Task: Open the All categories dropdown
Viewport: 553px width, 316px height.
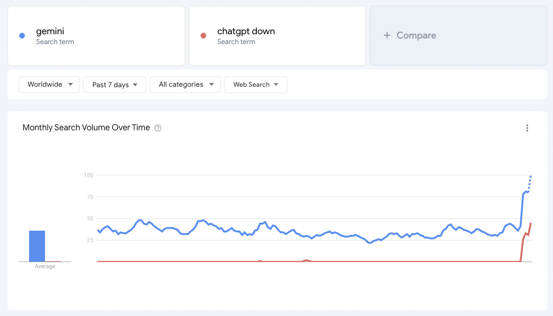Action: [x=185, y=84]
